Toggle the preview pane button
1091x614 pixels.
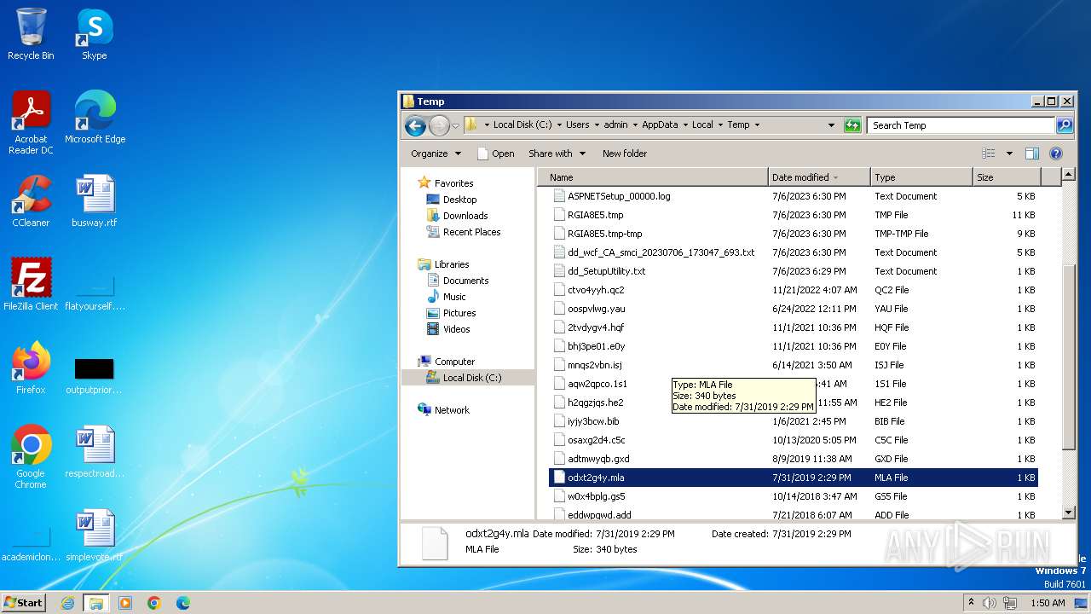tap(1032, 153)
